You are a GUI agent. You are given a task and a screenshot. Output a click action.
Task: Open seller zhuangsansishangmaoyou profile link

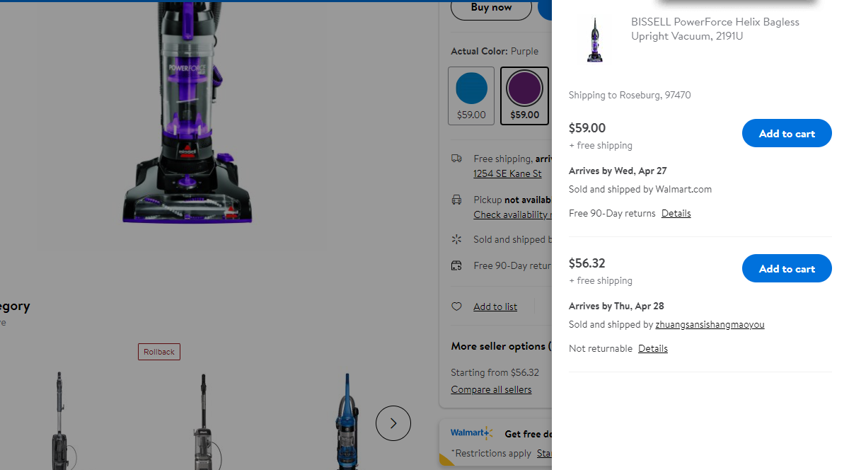pos(710,324)
